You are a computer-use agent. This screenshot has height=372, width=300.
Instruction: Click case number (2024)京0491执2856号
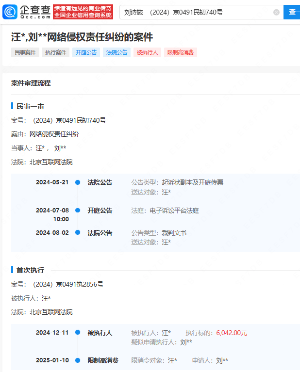tap(68, 284)
